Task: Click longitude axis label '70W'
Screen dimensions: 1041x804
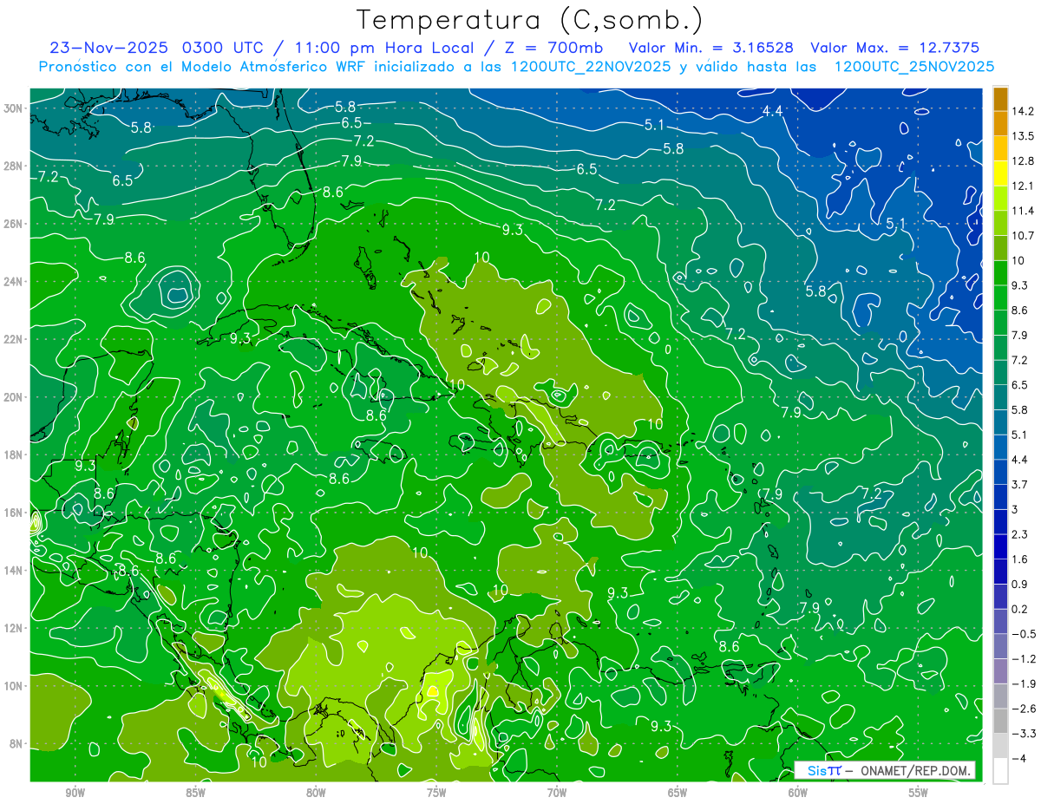Action: click(x=557, y=793)
